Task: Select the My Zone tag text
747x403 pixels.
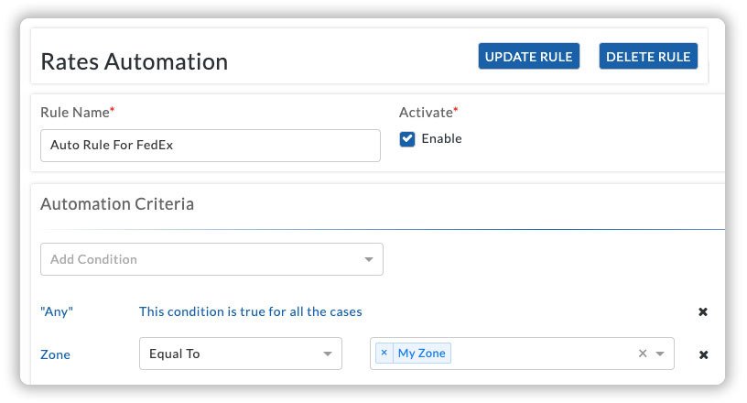Action: click(422, 353)
